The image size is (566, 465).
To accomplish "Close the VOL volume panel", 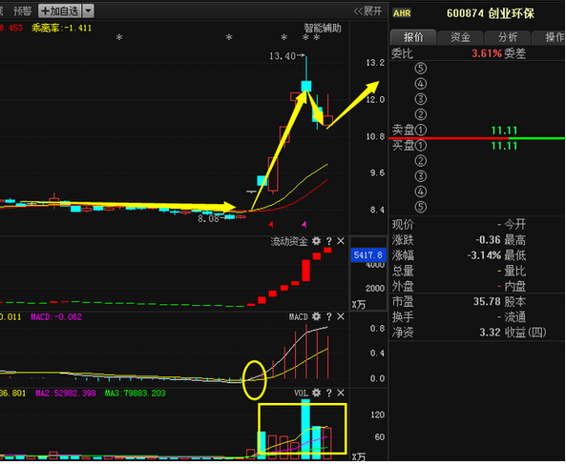I will 341,393.
